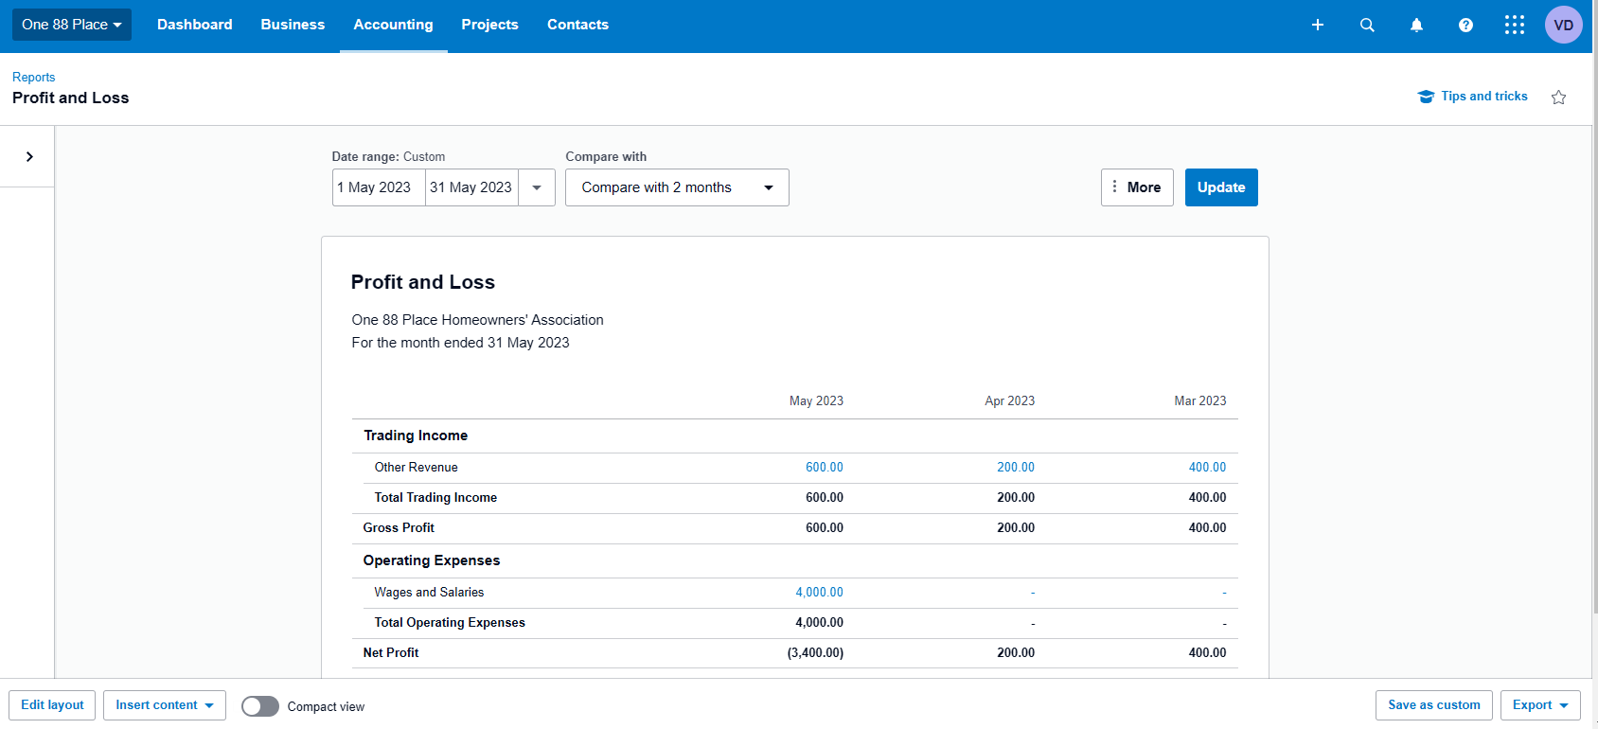
Task: Click the help question mark icon
Action: coord(1465,25)
